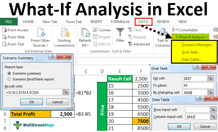This screenshot has width=218, height=132.
Task: Click range selector icon beside Set cell
Action: tap(210, 78)
